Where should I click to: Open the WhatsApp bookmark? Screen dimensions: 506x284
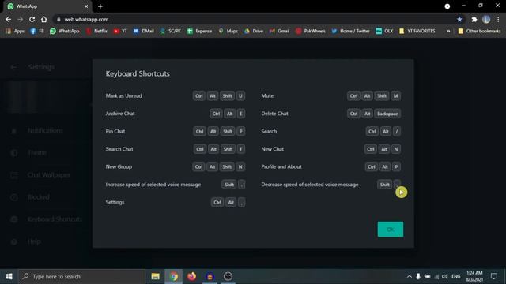tap(65, 31)
